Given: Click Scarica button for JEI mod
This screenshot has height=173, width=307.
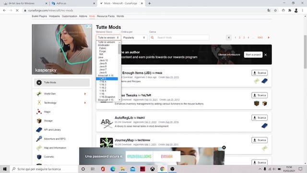Looking at the screenshot, I should point(260,73).
